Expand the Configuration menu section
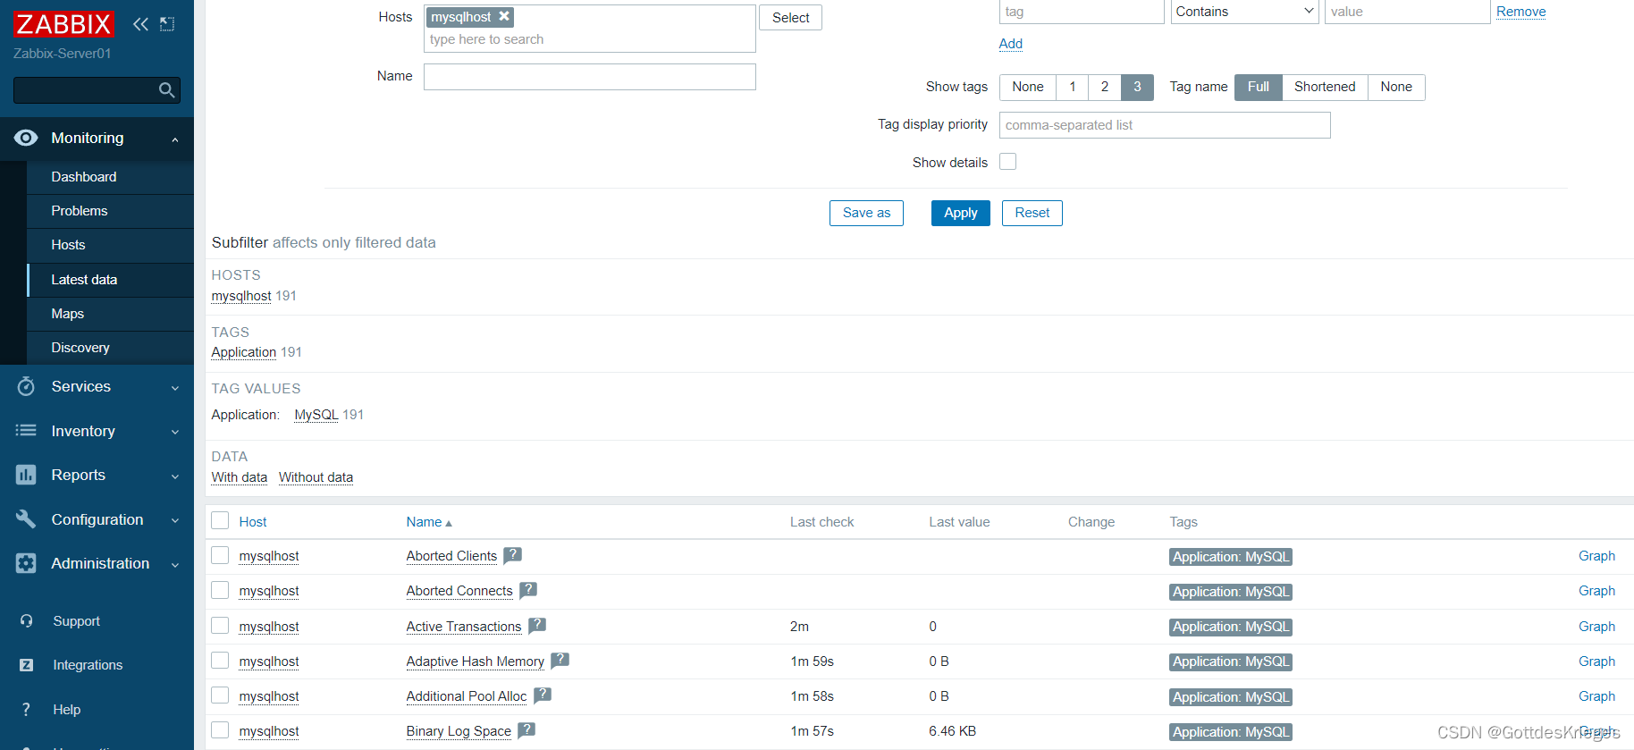The width and height of the screenshot is (1634, 750). (175, 520)
